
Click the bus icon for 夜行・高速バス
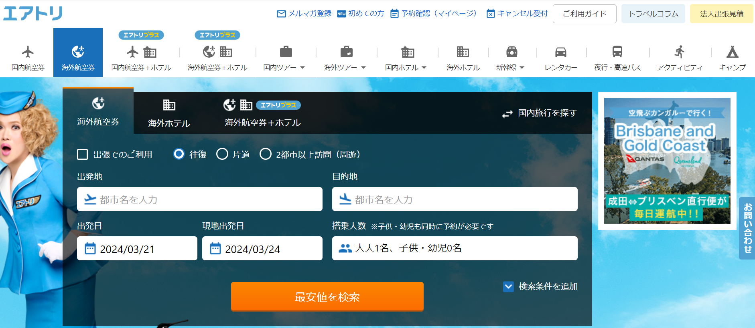pyautogui.click(x=617, y=52)
